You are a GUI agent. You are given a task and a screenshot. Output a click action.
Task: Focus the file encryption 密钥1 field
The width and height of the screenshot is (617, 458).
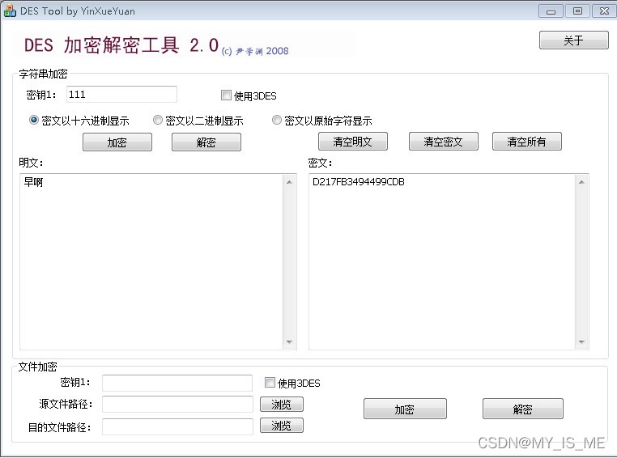click(177, 383)
